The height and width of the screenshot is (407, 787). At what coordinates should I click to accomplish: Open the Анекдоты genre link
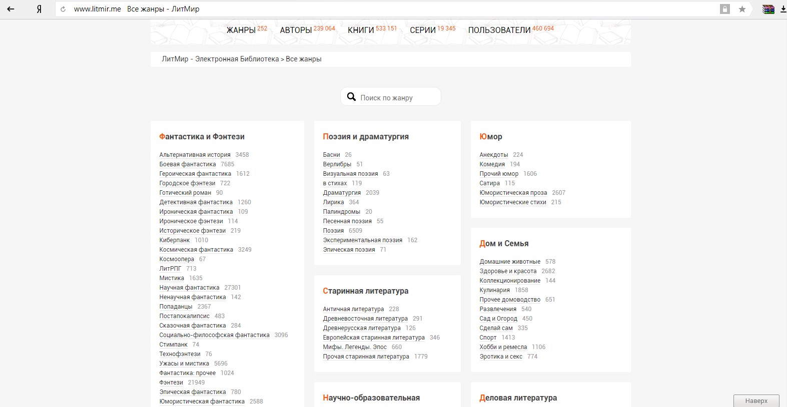[x=494, y=155]
